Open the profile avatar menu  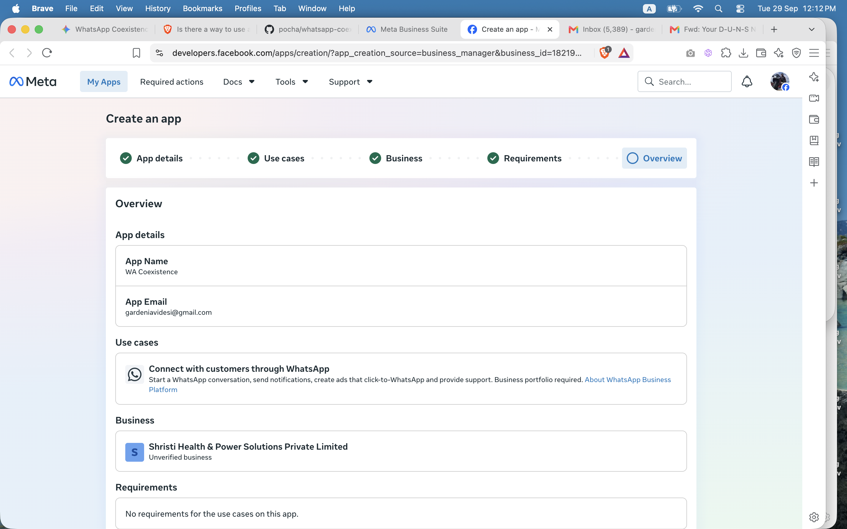(780, 81)
